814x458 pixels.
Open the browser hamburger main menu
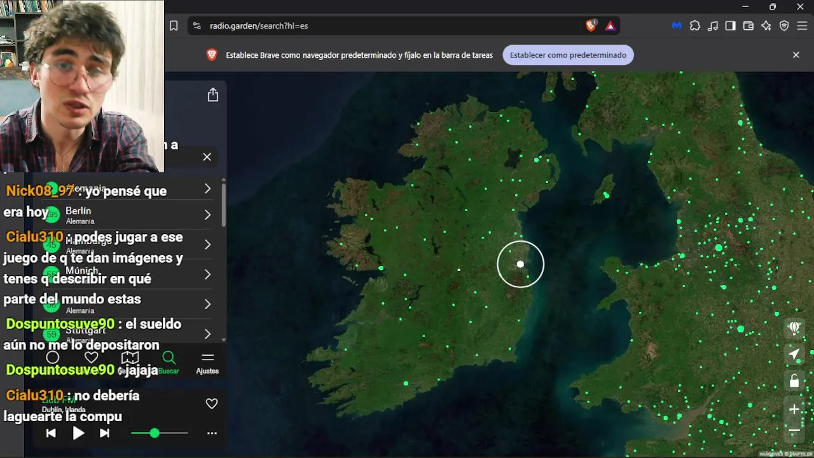(x=802, y=25)
